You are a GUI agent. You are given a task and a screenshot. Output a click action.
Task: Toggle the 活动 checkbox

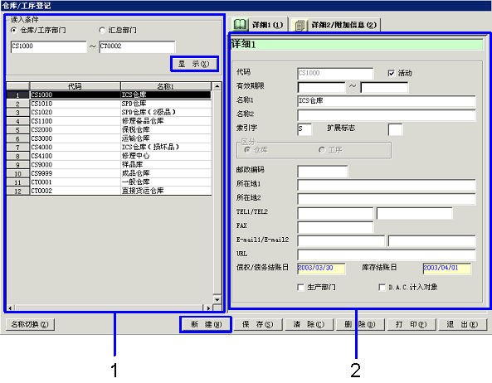[x=392, y=73]
